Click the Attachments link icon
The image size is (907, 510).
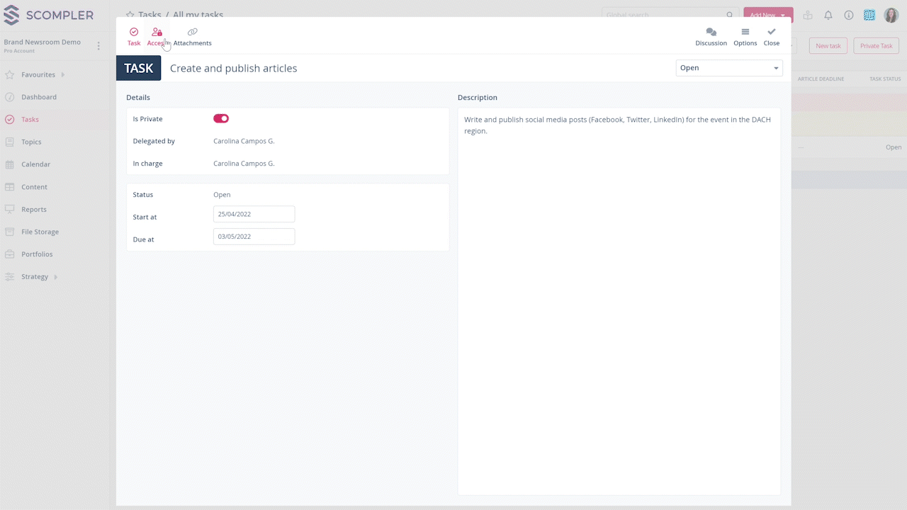pos(192,33)
